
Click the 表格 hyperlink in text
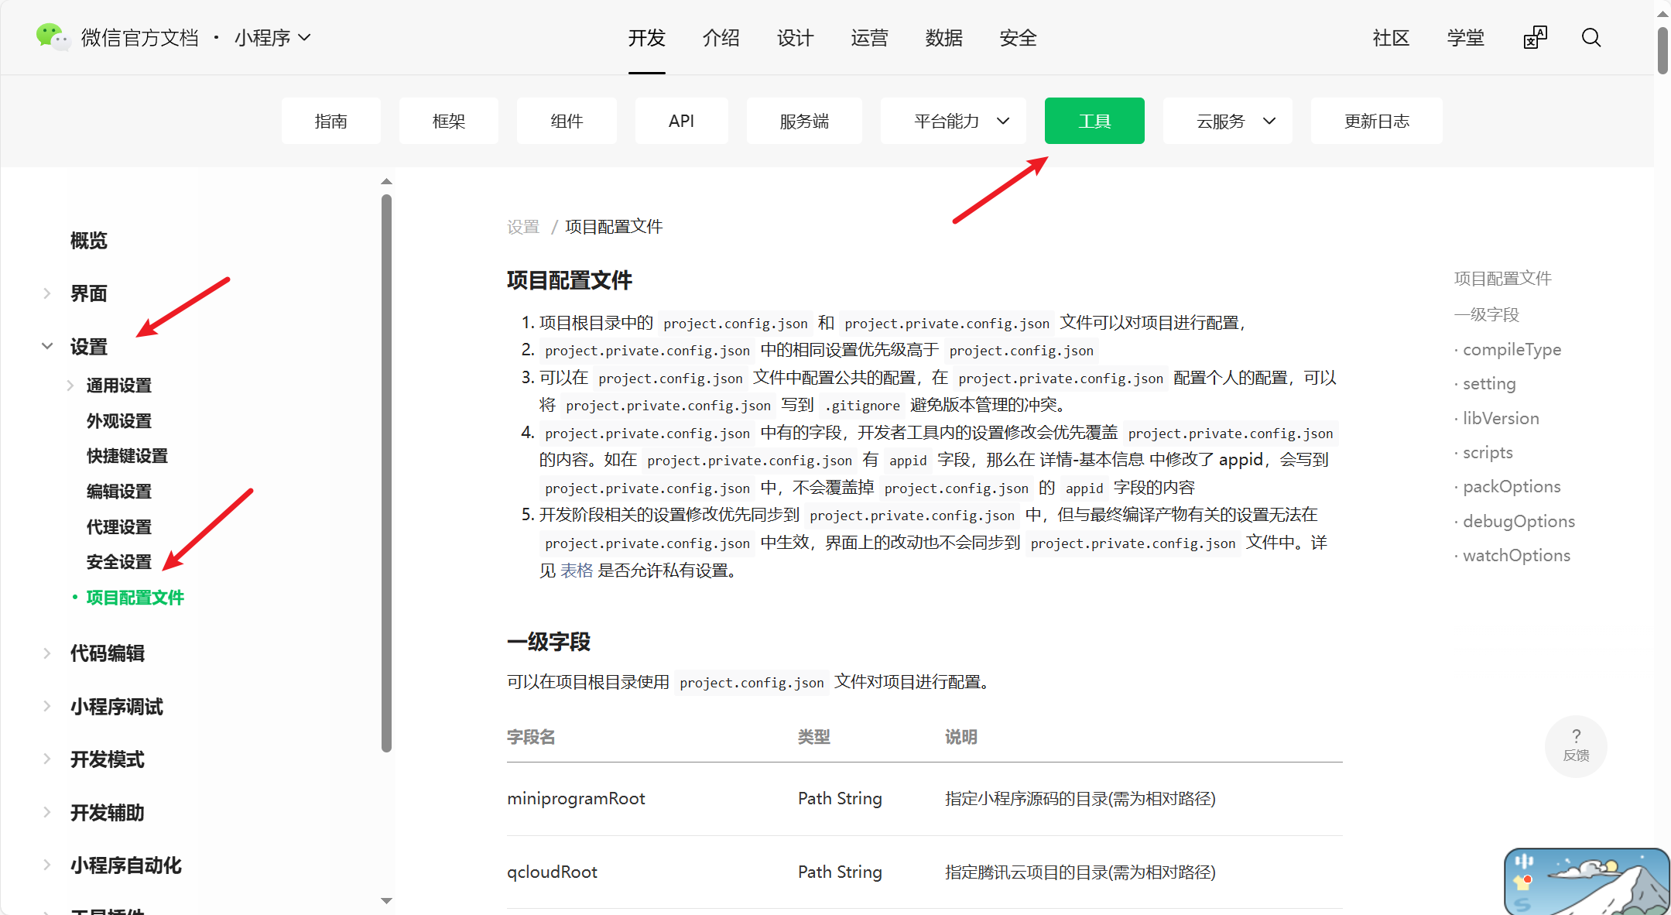(577, 571)
